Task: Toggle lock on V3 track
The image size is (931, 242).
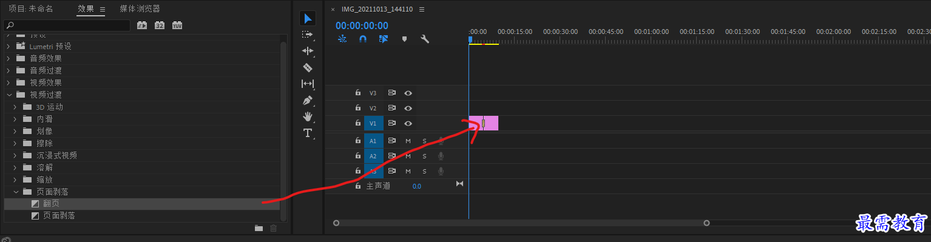Action: pos(358,93)
